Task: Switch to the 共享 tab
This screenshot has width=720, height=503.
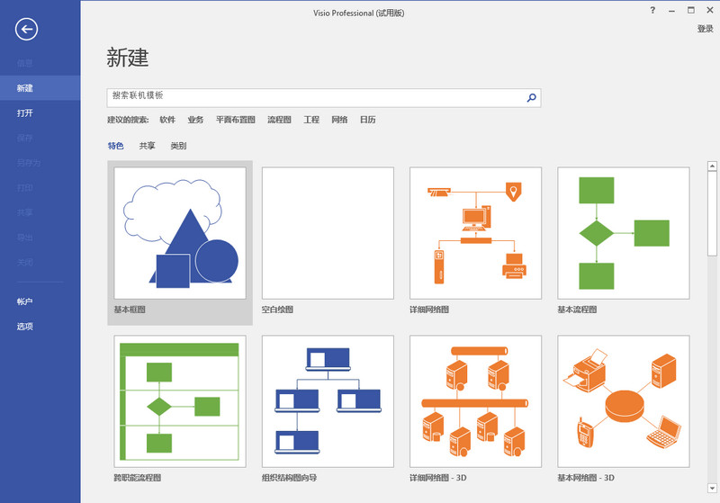Action: coord(147,146)
